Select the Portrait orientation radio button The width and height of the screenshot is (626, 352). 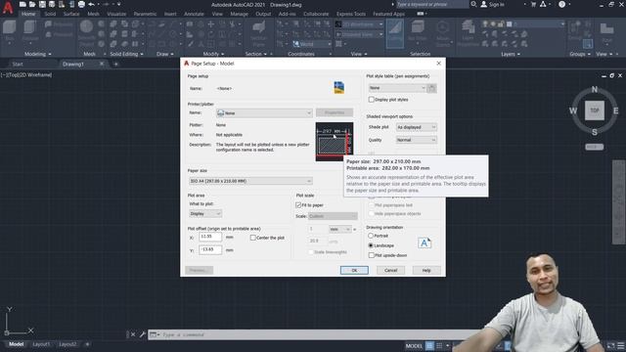click(371, 236)
